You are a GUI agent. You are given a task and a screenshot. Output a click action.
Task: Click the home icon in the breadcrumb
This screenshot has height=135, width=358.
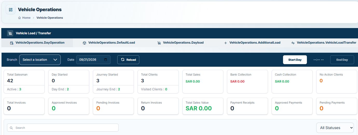[19, 18]
